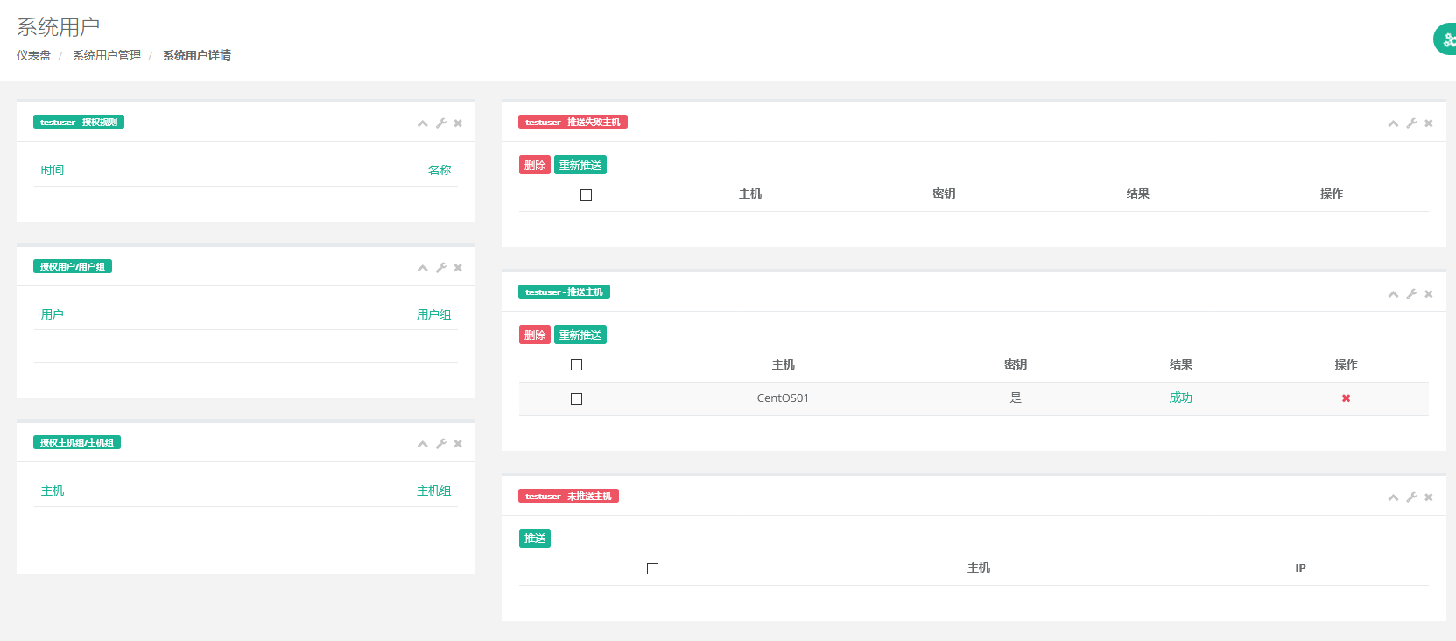Click the 授权用户/用户组 panel label
Screen dimensions: 1456x641
click(x=73, y=266)
